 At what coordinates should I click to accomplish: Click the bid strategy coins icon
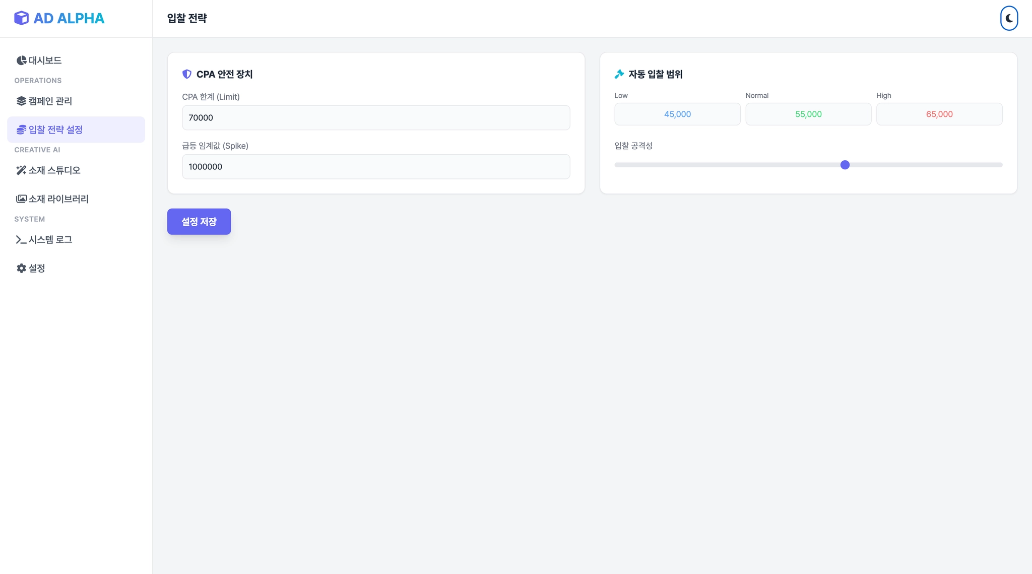21,130
